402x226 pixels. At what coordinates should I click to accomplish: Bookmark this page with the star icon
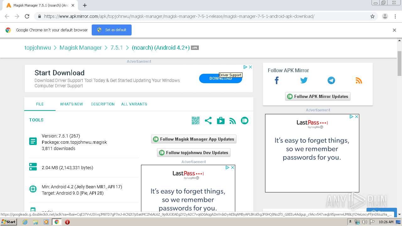[372, 16]
